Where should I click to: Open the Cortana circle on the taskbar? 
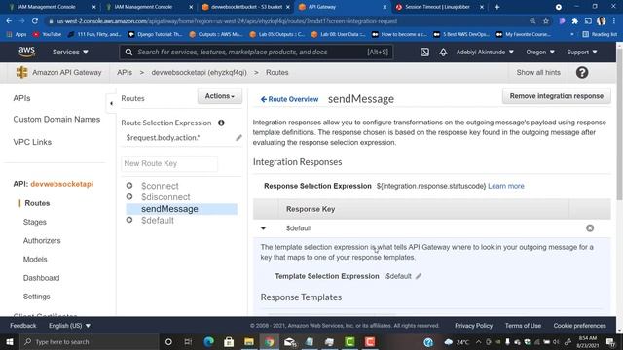(168, 341)
